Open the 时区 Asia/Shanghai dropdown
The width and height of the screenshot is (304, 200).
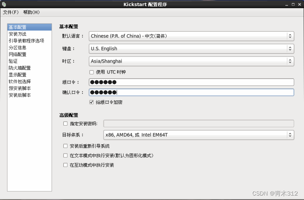coord(191,61)
